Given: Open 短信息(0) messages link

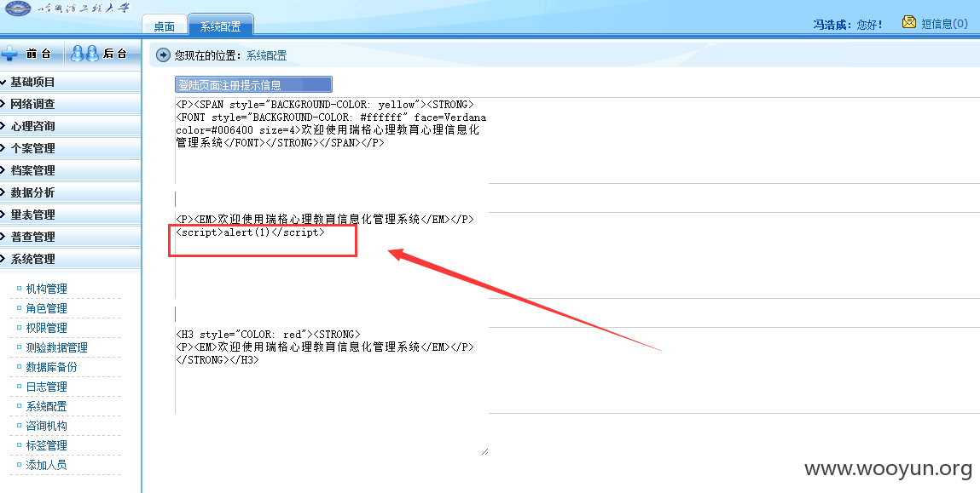Looking at the screenshot, I should [x=944, y=24].
